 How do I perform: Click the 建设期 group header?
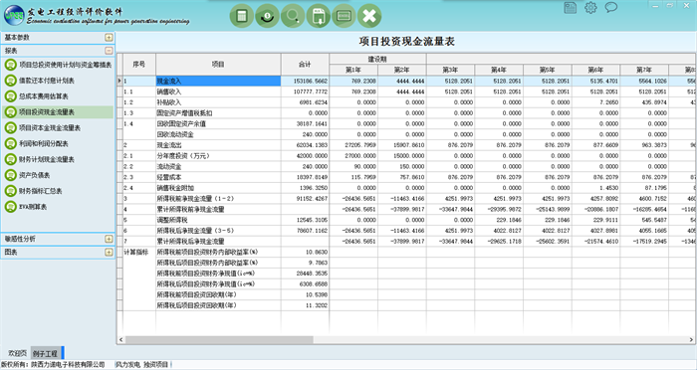(x=377, y=59)
